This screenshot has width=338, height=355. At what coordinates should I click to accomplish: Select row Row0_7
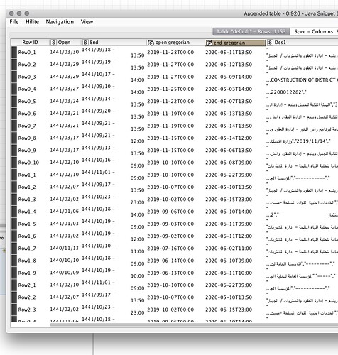(27, 126)
